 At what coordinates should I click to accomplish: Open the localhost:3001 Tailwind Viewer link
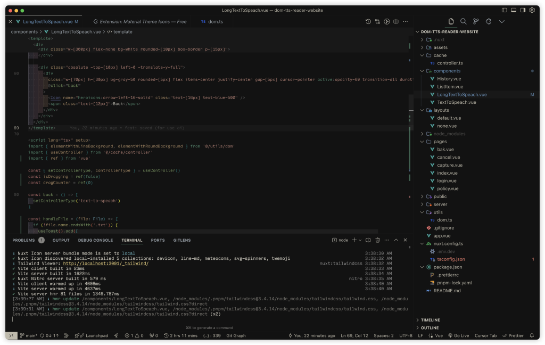[x=105, y=263]
